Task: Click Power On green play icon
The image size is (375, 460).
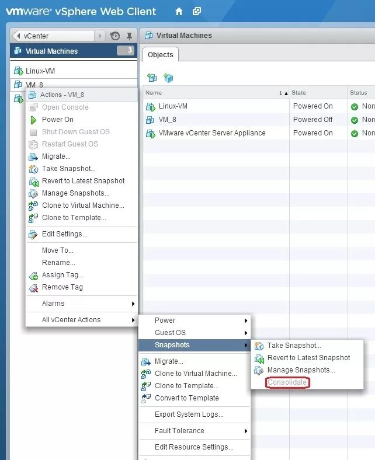Action: click(x=33, y=120)
